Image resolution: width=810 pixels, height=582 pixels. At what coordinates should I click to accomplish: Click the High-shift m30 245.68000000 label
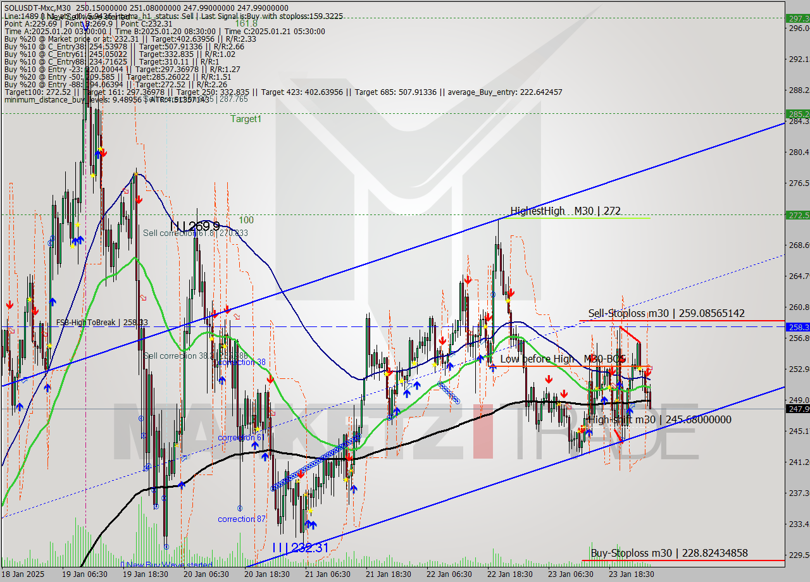point(659,419)
